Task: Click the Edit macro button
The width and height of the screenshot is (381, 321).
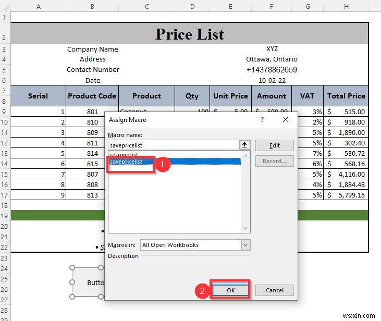Action: (274, 145)
